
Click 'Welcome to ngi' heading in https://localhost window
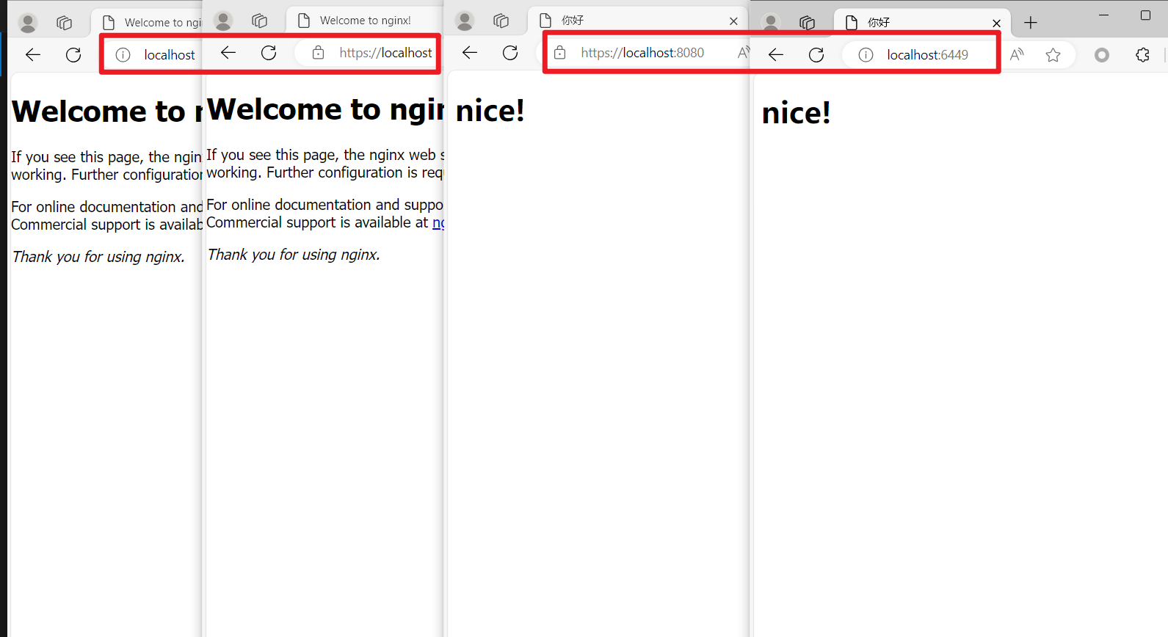point(326,109)
